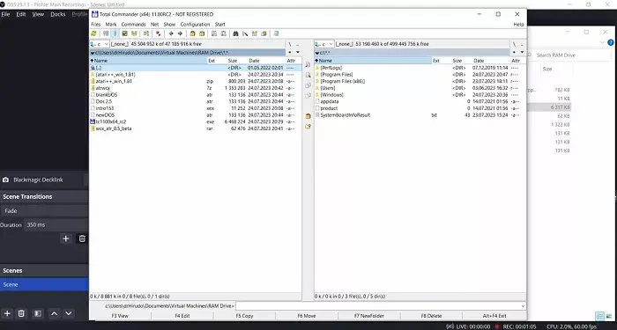Viewport: 617px width, 330px height.
Task: Click the move icon in vertical bar
Action: tap(308, 95)
